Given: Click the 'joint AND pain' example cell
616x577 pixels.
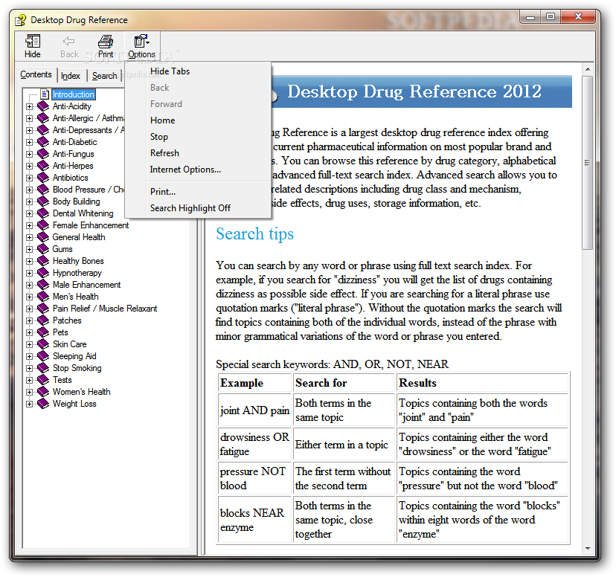Looking at the screenshot, I should point(254,410).
